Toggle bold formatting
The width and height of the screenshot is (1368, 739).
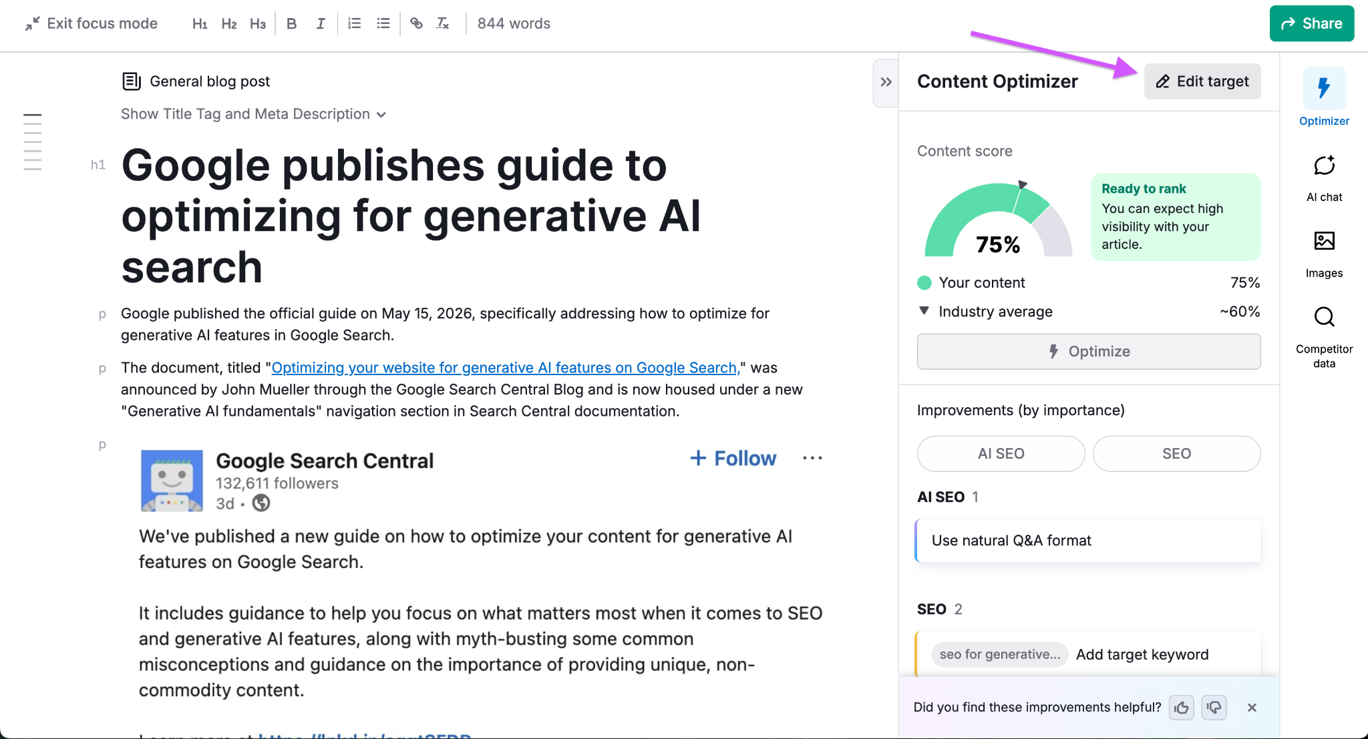[291, 24]
